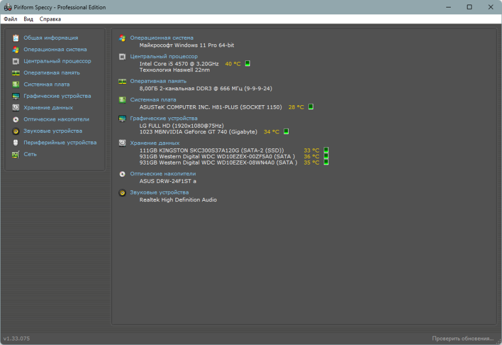Select Периферийные устройства in the sidebar

[x=60, y=143]
